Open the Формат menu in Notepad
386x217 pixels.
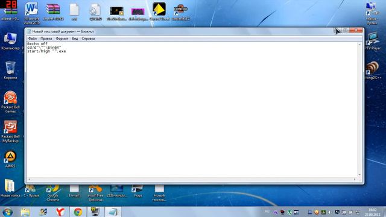coord(62,39)
